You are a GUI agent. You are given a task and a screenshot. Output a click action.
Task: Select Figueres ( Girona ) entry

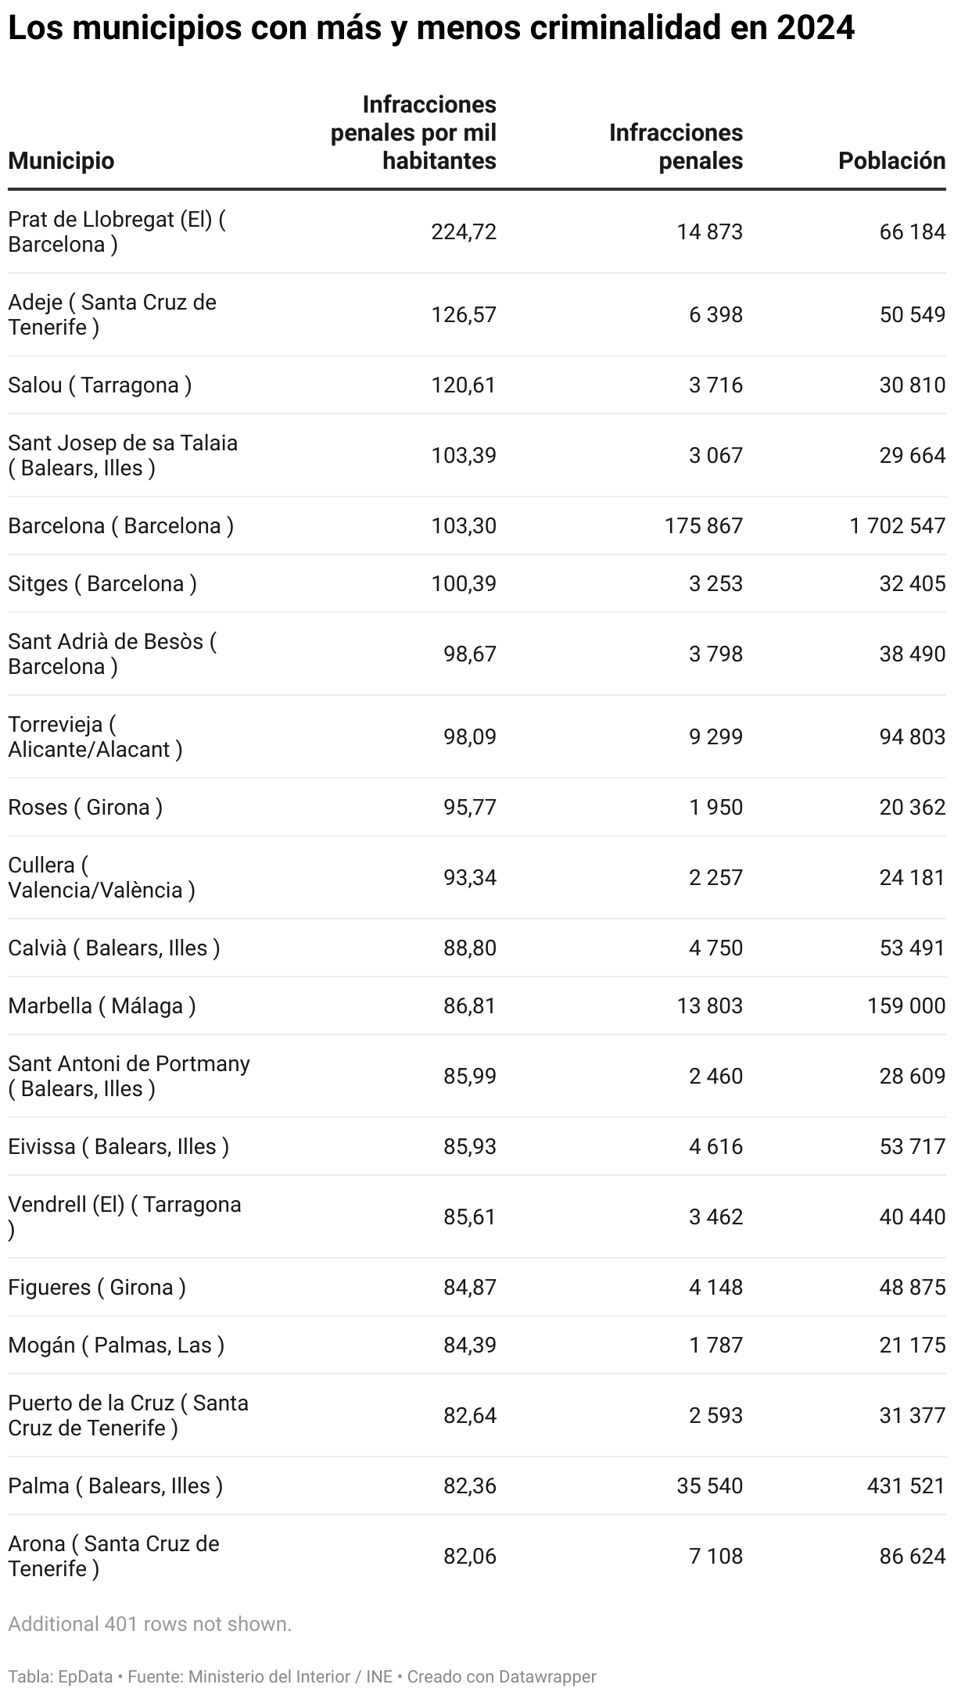click(97, 1287)
